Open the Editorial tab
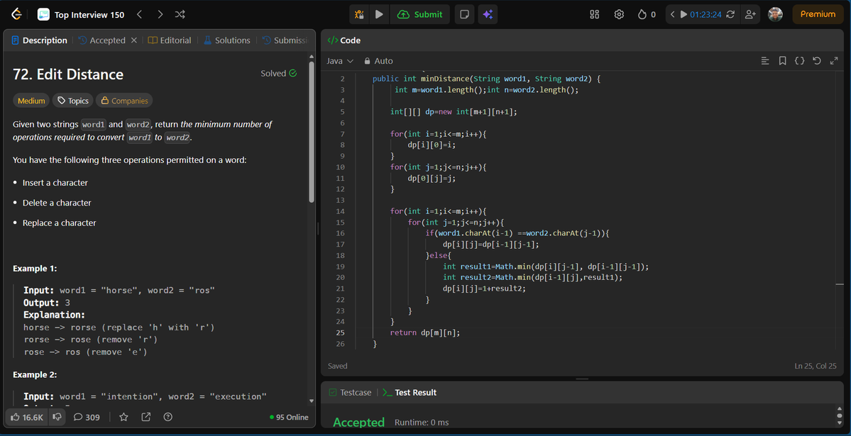The width and height of the screenshot is (851, 436). (x=170, y=40)
